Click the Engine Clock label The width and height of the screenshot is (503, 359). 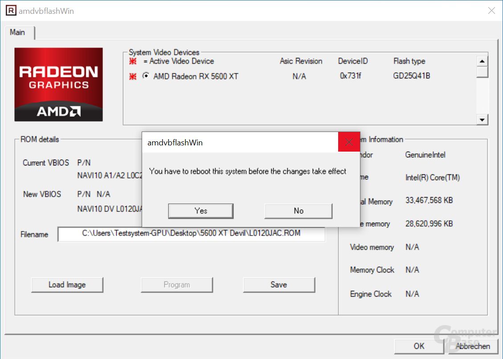371,294
